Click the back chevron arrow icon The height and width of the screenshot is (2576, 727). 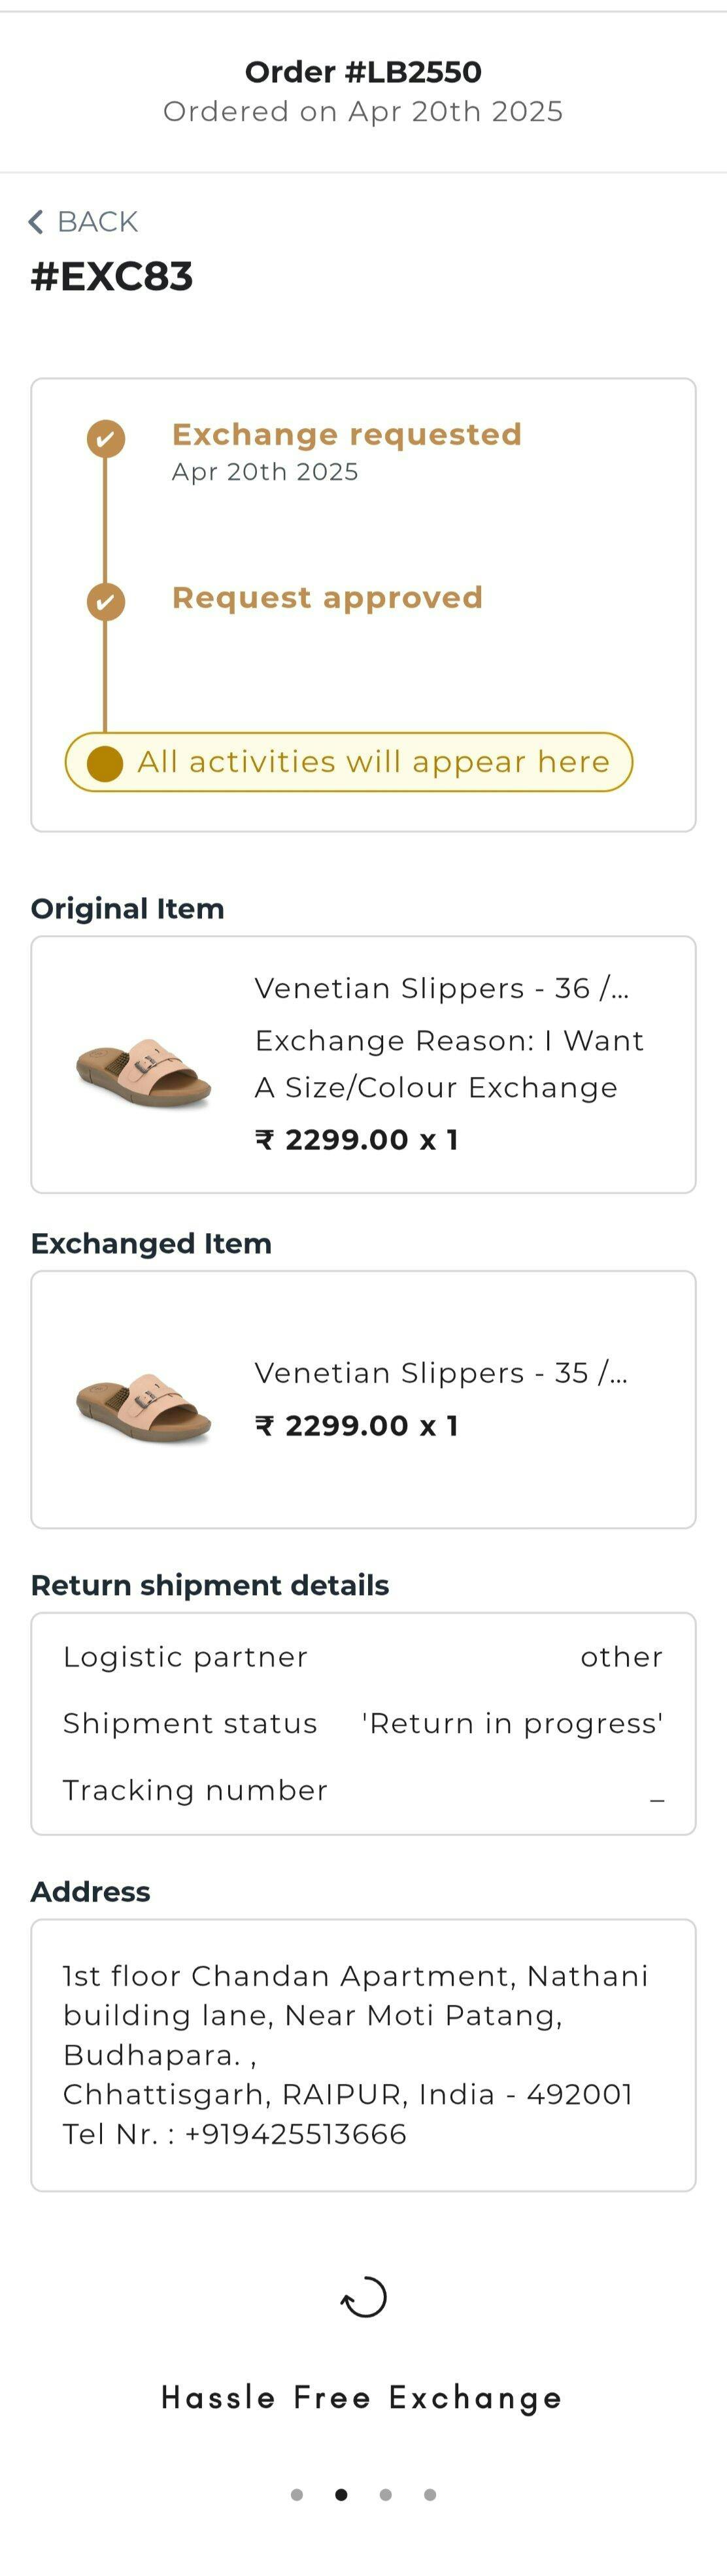click(x=36, y=221)
